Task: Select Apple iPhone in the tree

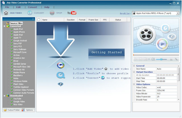Action: (x=19, y=32)
